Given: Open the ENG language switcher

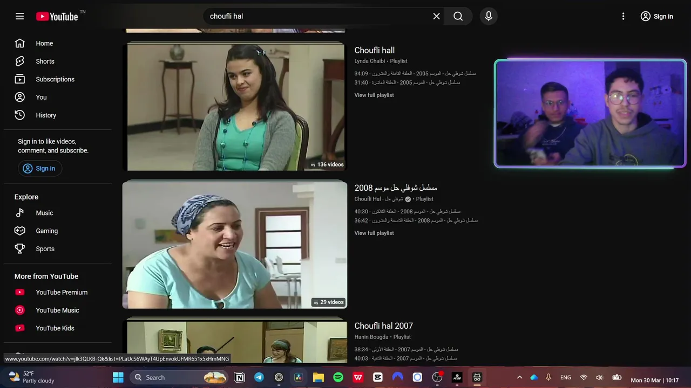Looking at the screenshot, I should pos(566,377).
